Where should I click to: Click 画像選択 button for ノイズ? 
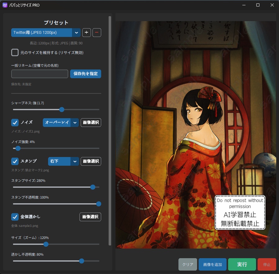(91, 122)
